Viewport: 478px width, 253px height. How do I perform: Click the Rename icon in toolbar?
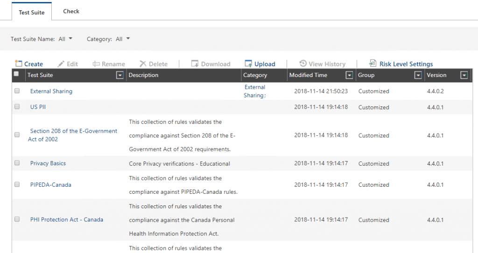96,64
